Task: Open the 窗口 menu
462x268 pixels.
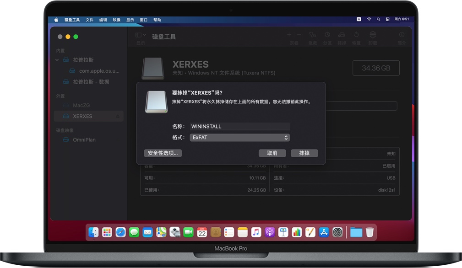Action: (143, 20)
